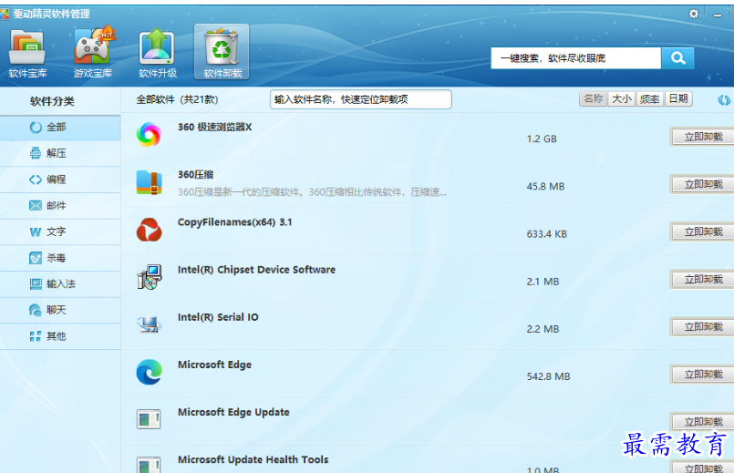The width and height of the screenshot is (734, 473).
Task: Open settings via the gear icon
Action: coord(694,14)
